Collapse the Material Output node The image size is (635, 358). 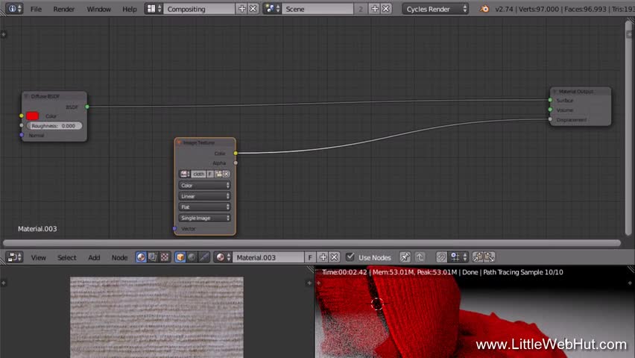[555, 92]
